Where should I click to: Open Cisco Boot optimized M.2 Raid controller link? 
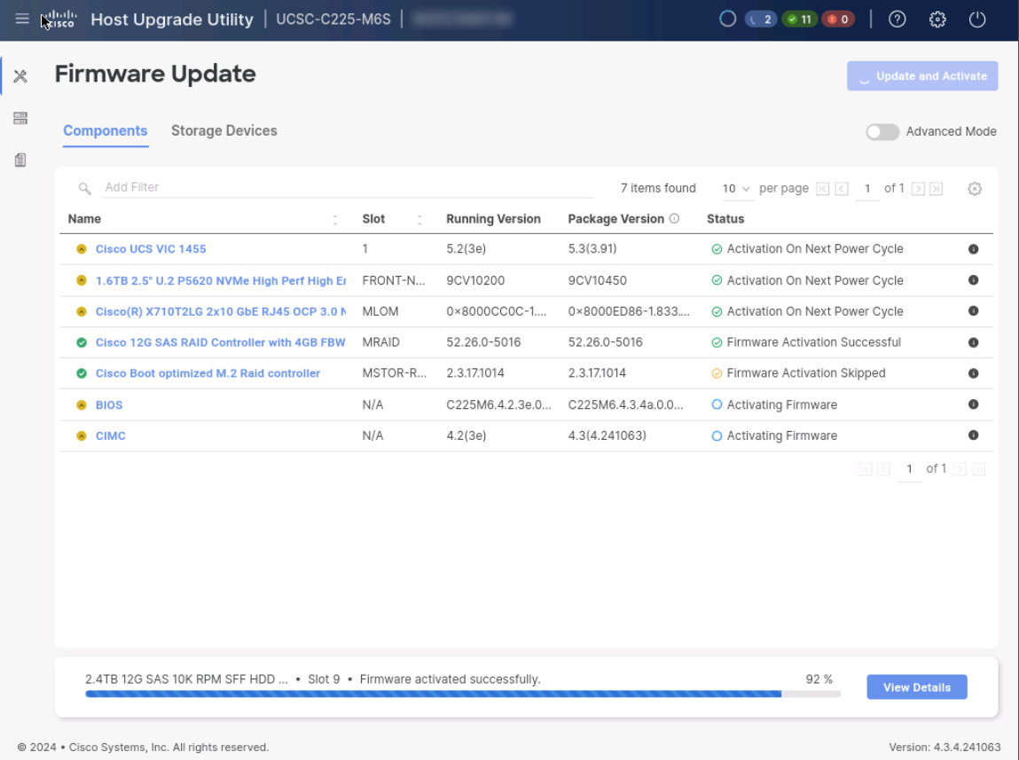[208, 372]
